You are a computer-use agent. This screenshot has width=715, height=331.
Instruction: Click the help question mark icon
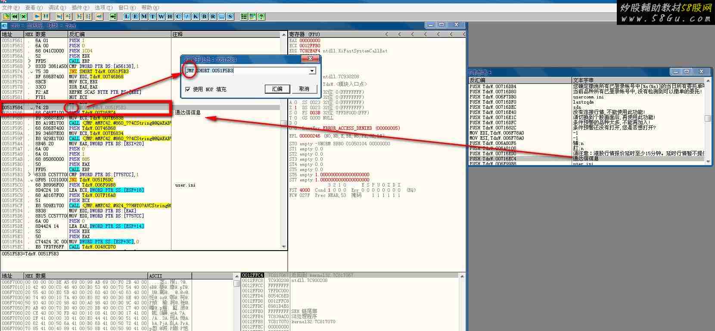tap(261, 16)
